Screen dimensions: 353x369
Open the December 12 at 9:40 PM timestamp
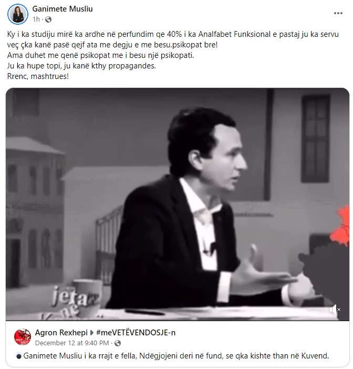click(x=72, y=343)
